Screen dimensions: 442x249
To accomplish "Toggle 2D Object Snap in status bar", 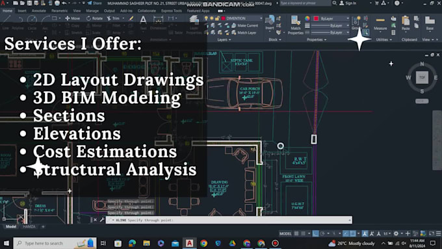I will (353, 233).
